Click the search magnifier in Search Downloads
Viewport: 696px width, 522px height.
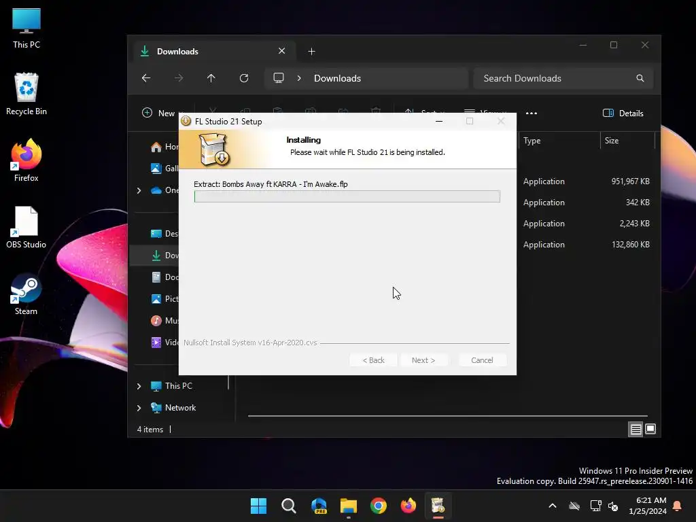point(640,78)
